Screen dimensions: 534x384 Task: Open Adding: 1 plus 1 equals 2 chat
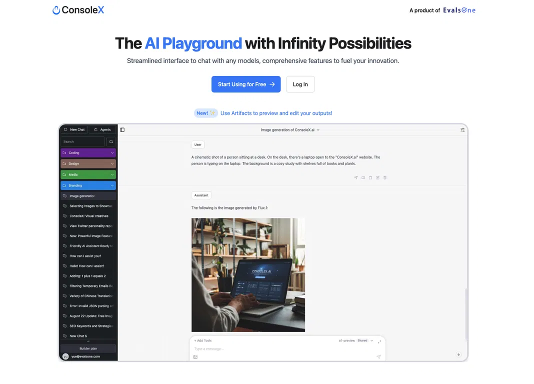[88, 276]
